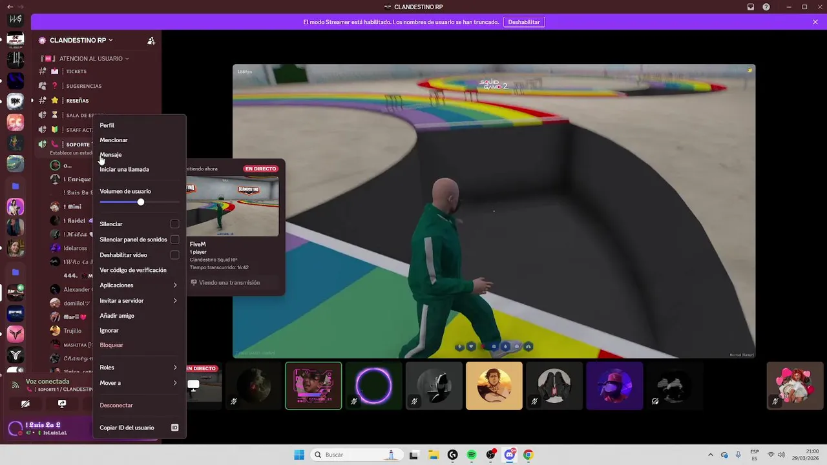Click Copiar ID del usuario
827x465 pixels.
click(140, 428)
